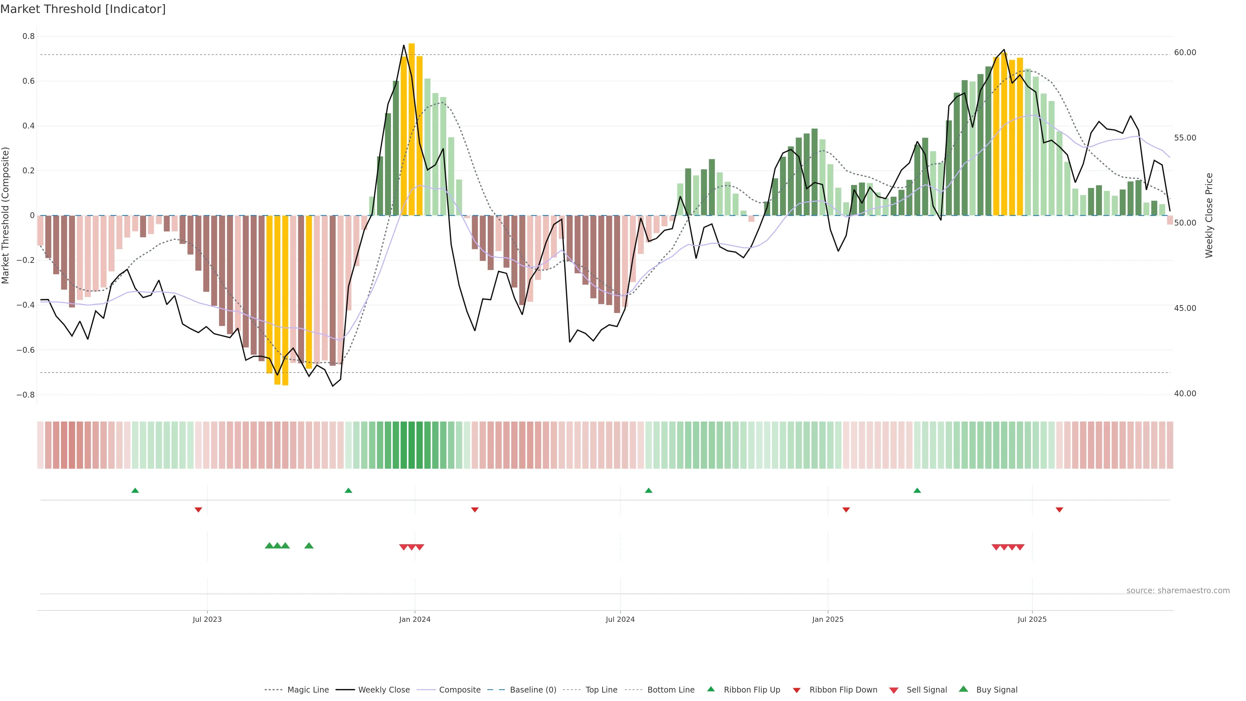Click first green ribbon flip up marker
Image resolution: width=1246 pixels, height=701 pixels.
[135, 491]
